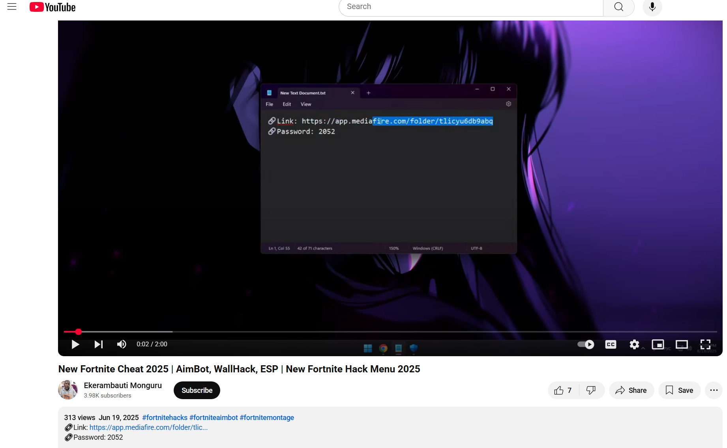Toggle closed captions on the player
This screenshot has width=727, height=448.
(611, 344)
